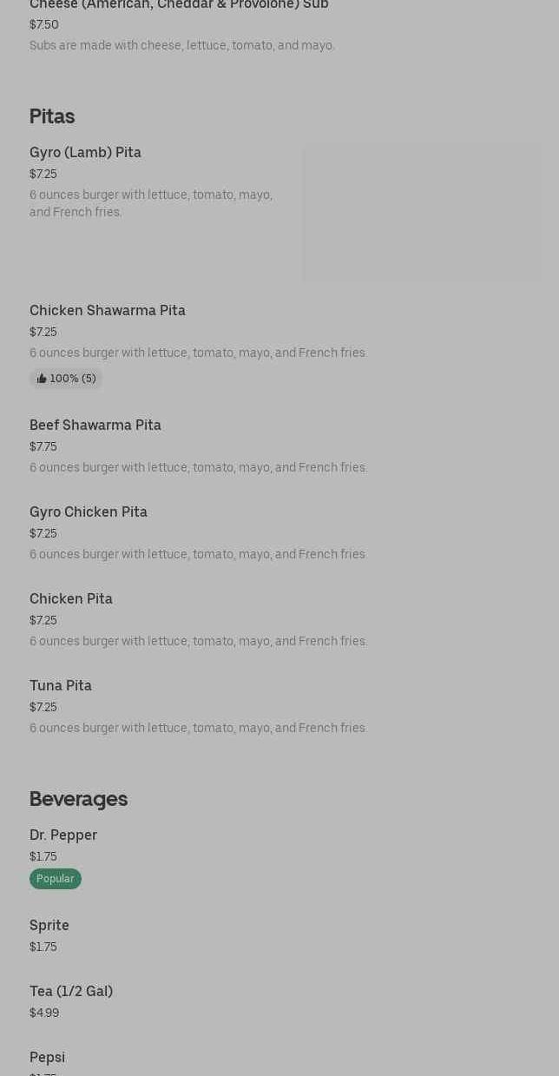The image size is (559, 1076).
Task: Select the Chicken Pita item
Action: (71, 599)
